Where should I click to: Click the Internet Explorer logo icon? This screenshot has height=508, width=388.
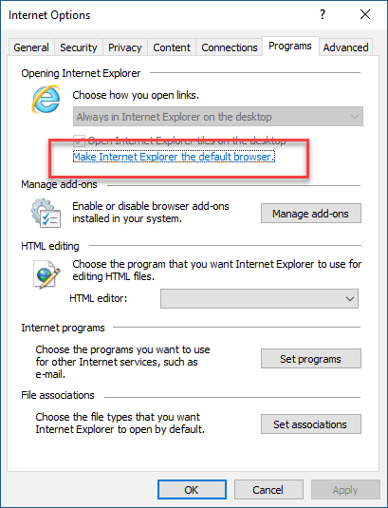46,99
